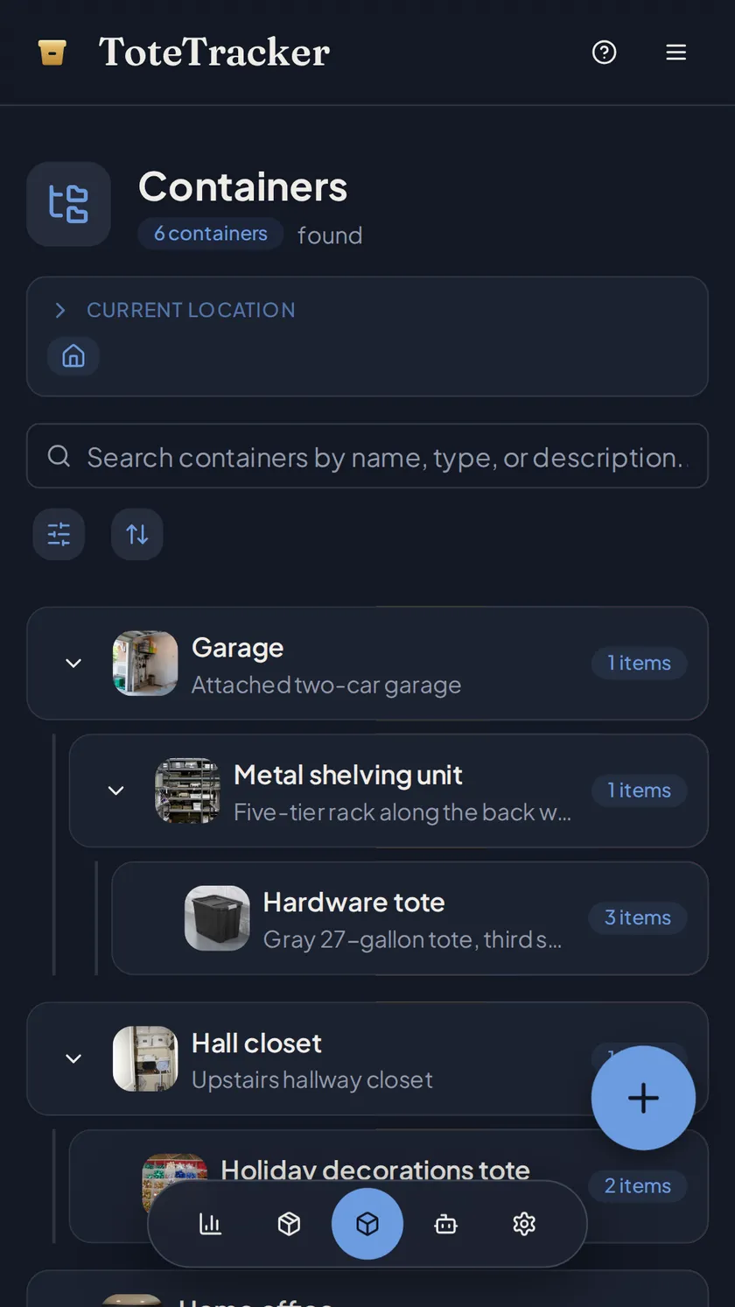735x1307 pixels.
Task: Click the plus add container button
Action: pos(643,1098)
